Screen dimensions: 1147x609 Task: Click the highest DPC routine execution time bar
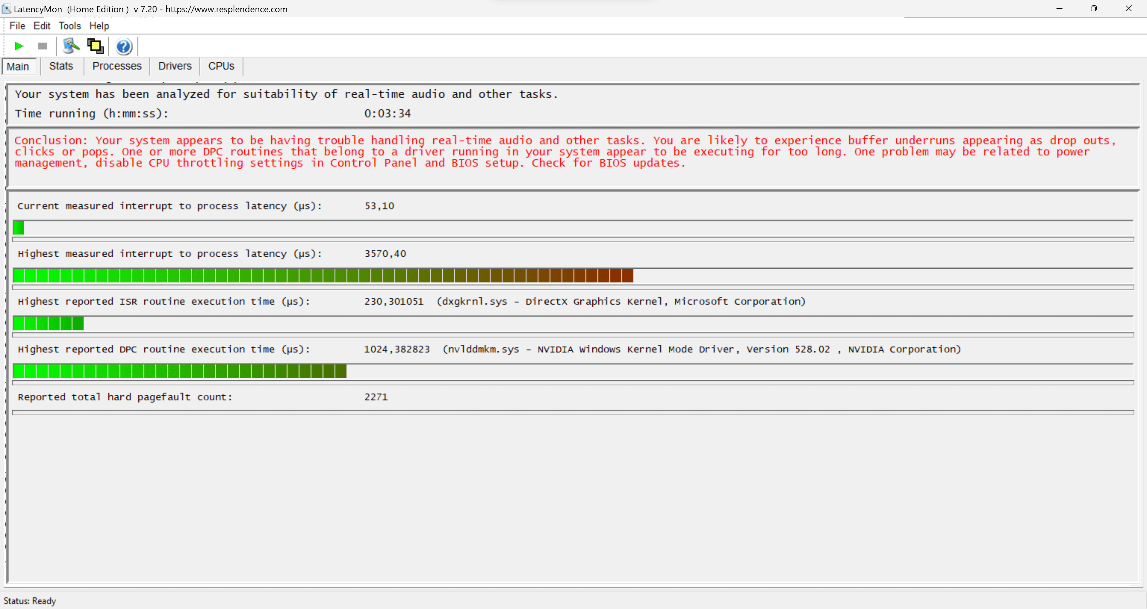pyautogui.click(x=180, y=371)
